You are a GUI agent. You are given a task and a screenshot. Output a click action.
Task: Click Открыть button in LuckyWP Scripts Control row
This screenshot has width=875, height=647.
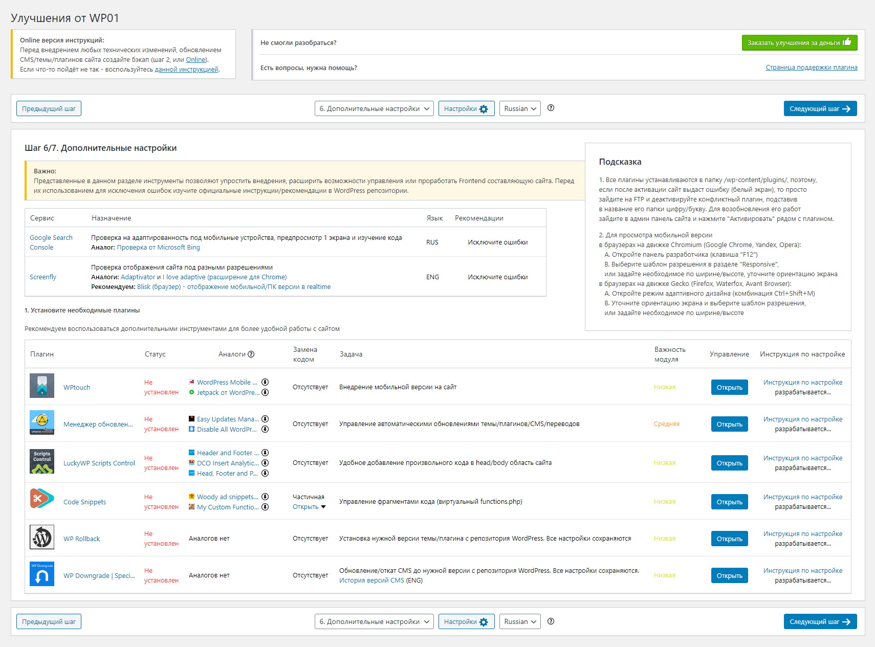coord(729,463)
